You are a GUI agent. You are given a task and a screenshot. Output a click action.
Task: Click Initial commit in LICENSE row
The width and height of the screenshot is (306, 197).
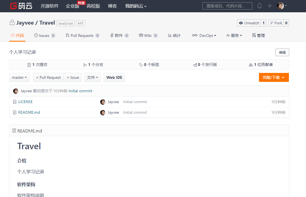[x=135, y=102]
